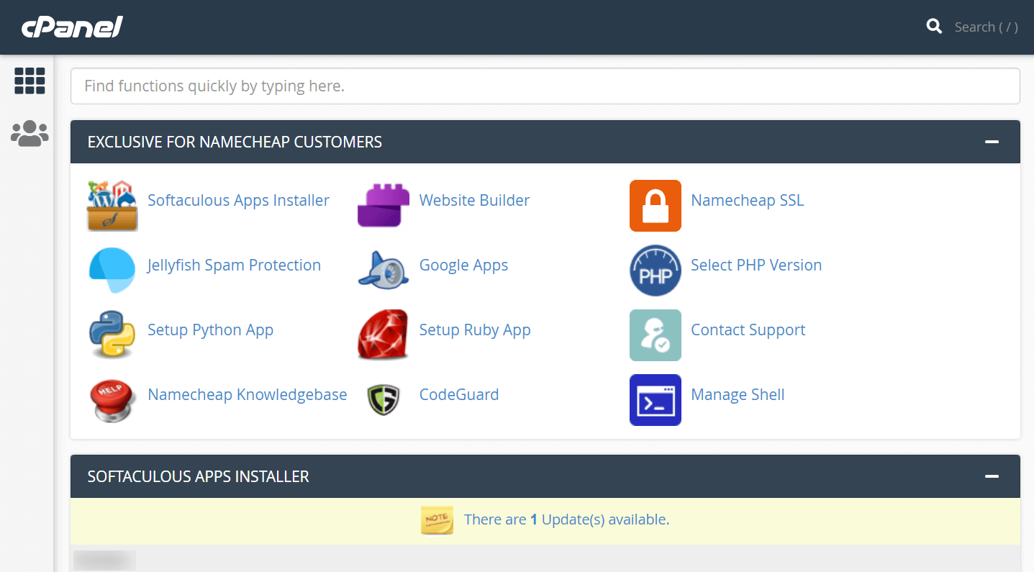The image size is (1034, 572).
Task: Click the Python logo to set up an app
Action: coord(112,335)
